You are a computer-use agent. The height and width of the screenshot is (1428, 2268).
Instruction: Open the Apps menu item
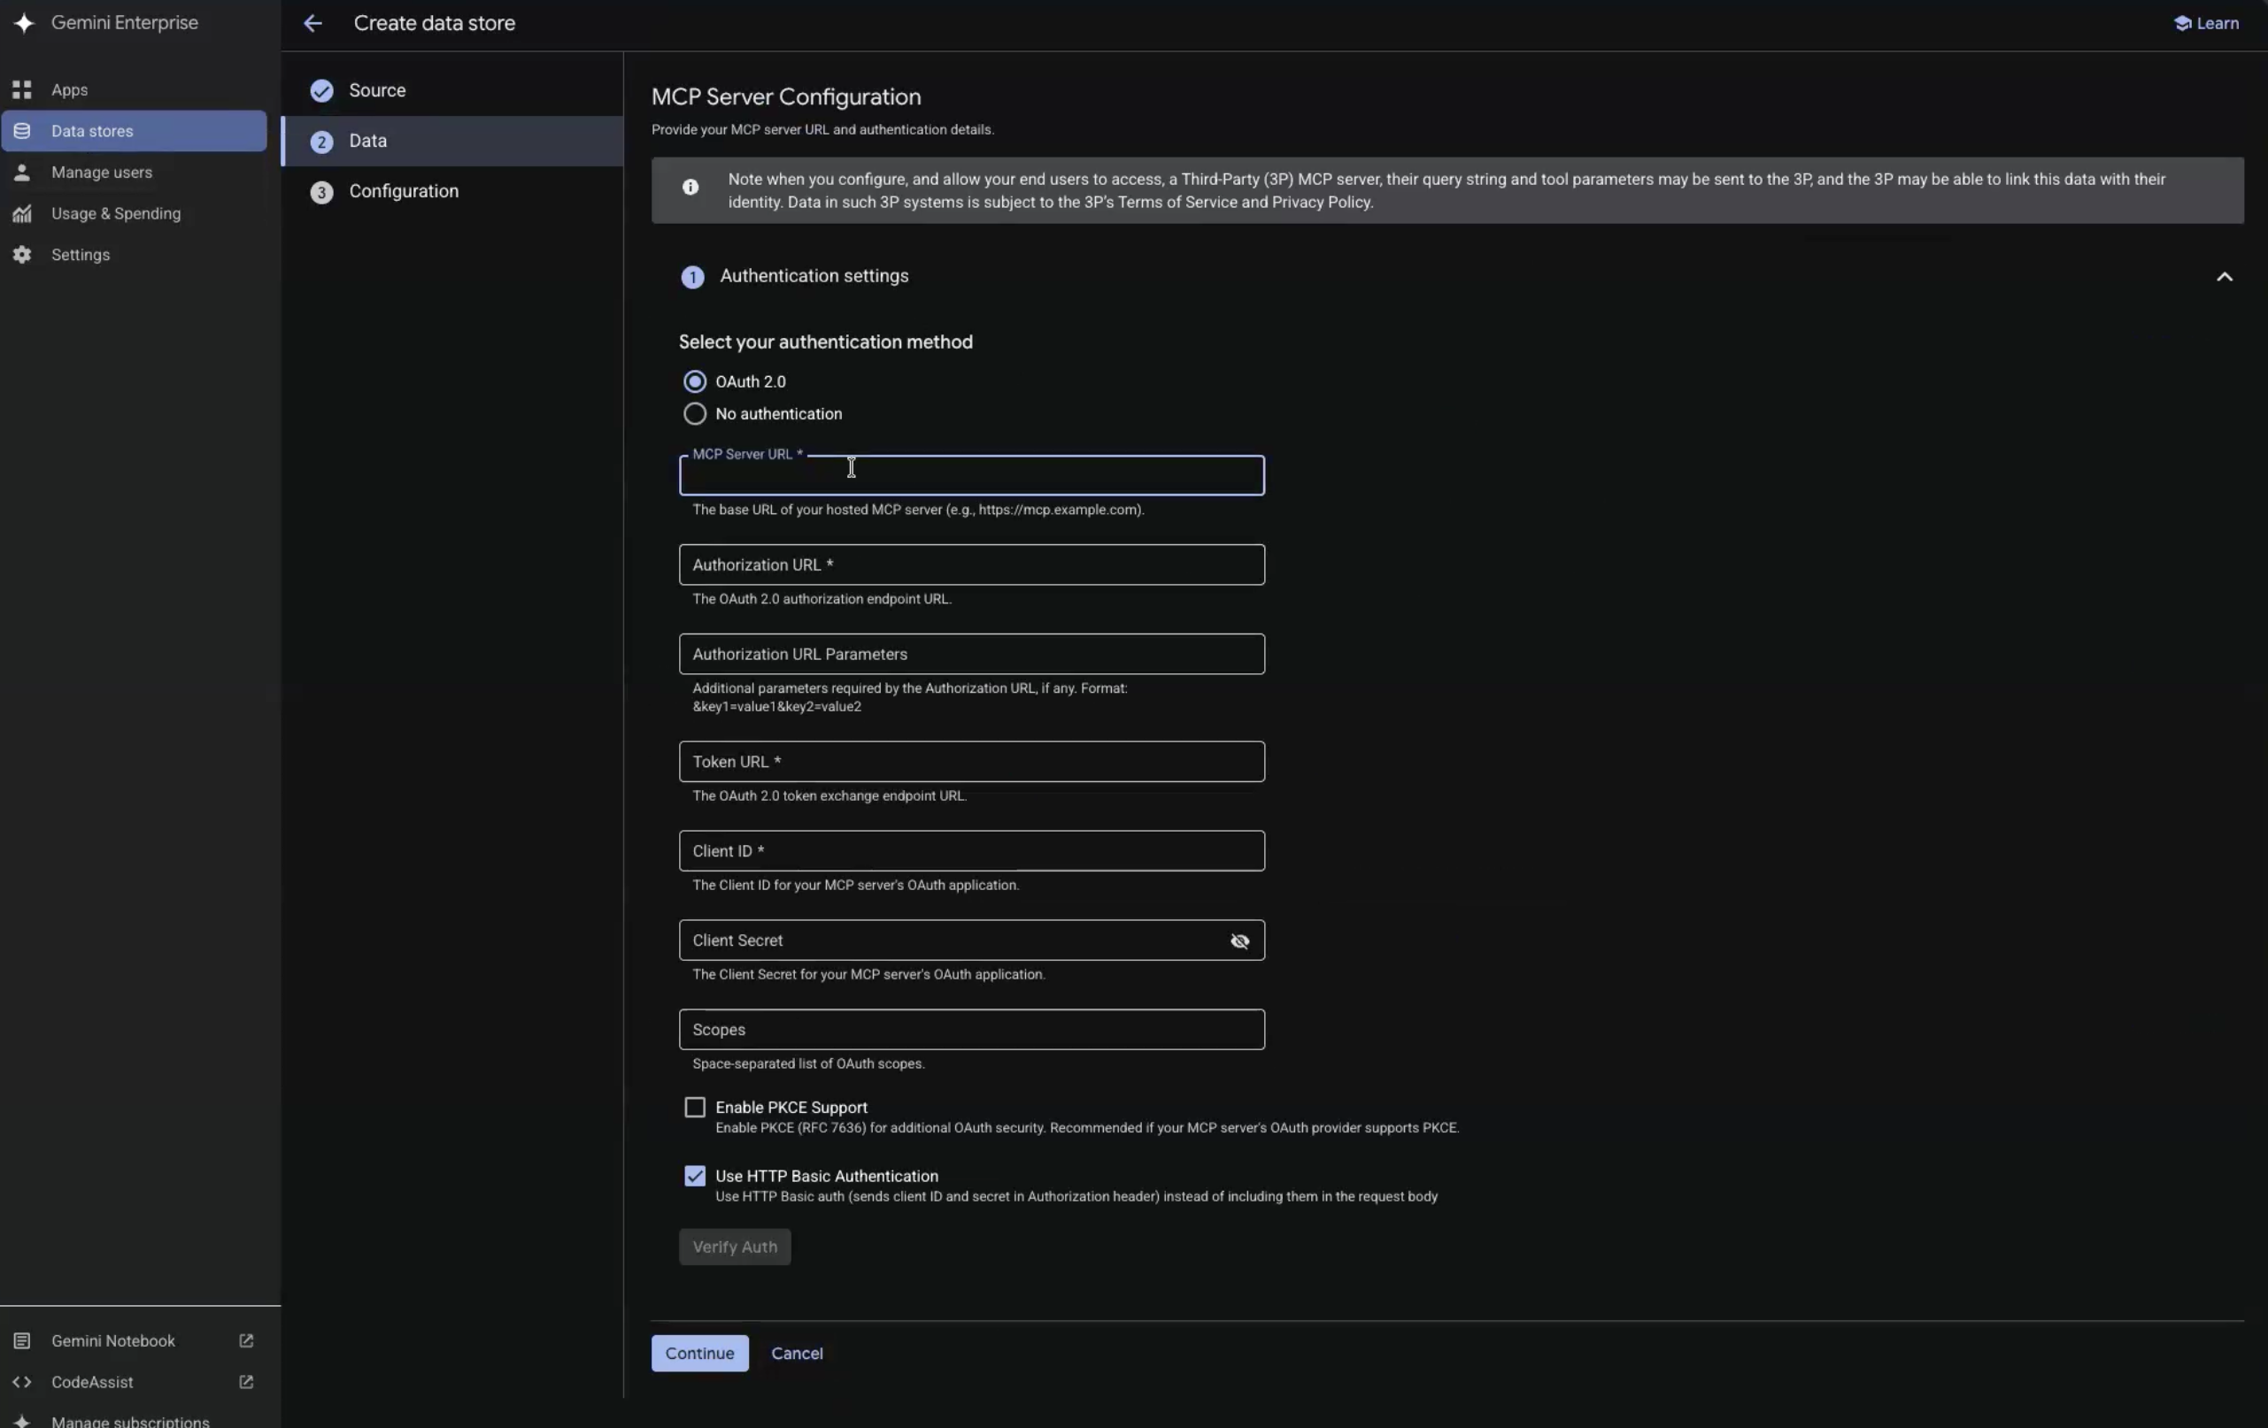pyautogui.click(x=134, y=89)
